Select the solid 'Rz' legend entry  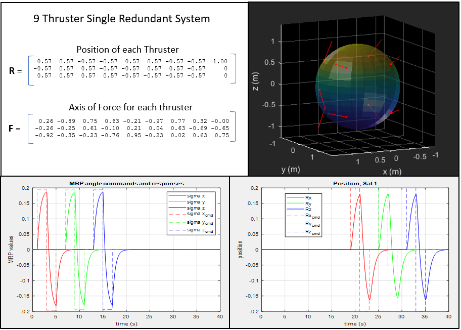click(x=299, y=210)
